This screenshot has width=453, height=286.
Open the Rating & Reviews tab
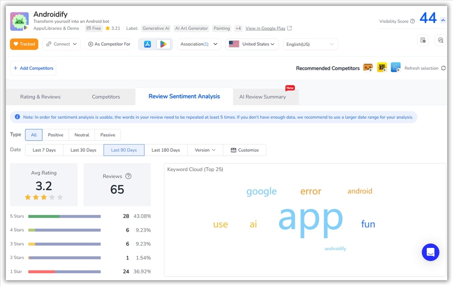point(41,97)
